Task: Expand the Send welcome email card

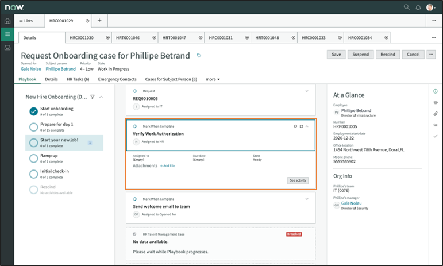Action: click(x=307, y=199)
